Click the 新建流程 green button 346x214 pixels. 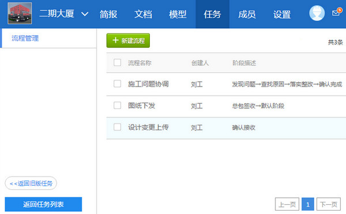click(128, 40)
